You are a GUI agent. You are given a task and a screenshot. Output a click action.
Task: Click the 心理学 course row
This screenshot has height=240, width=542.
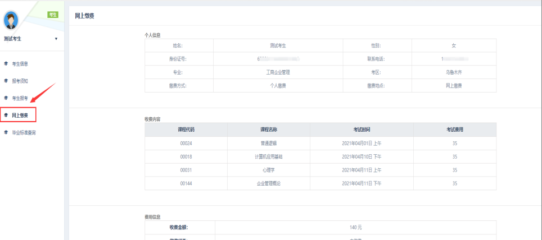[x=268, y=170]
